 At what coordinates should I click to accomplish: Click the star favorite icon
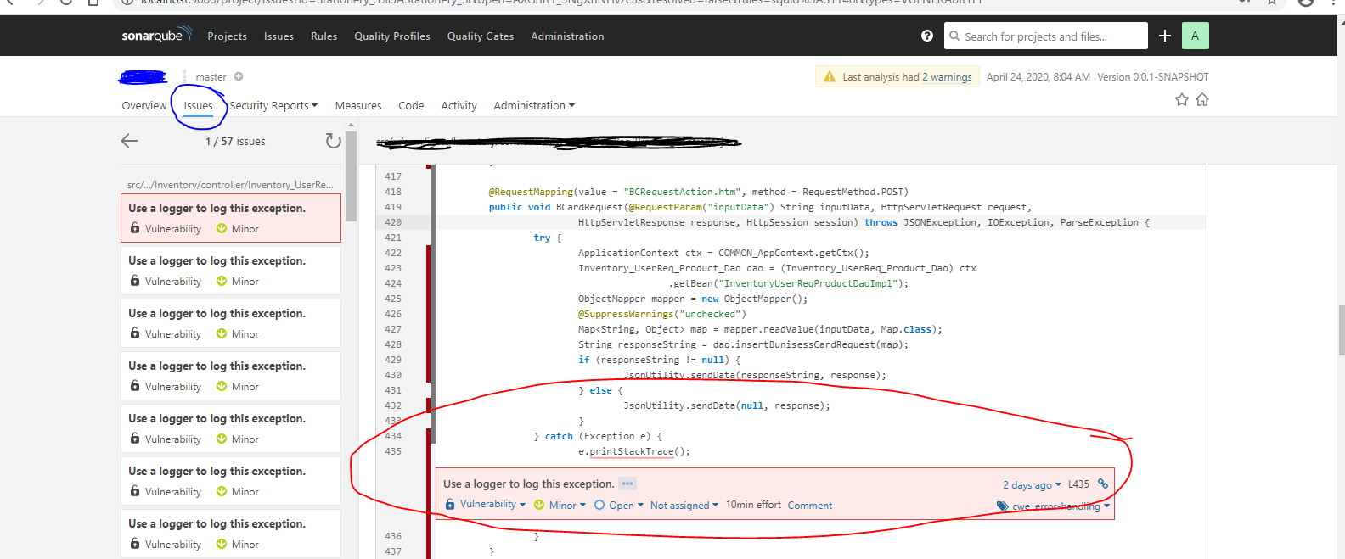point(1181,100)
